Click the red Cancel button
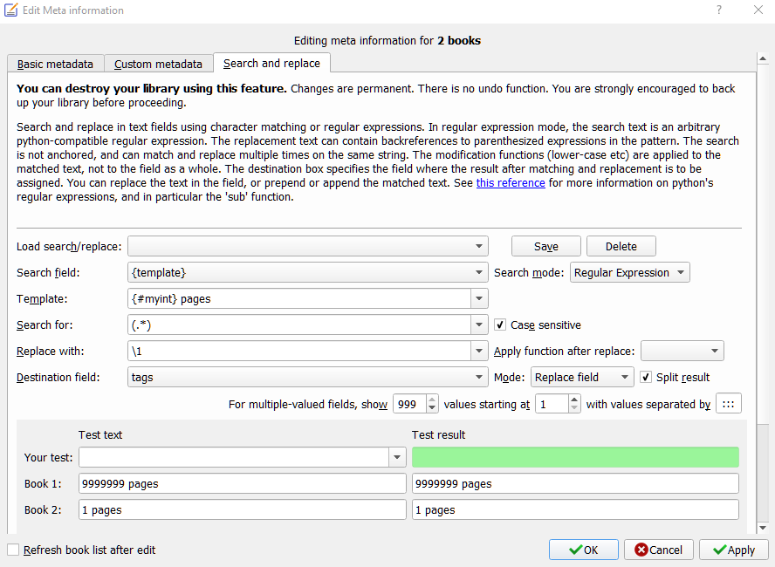Screen dimensions: 775x567 click(x=659, y=550)
